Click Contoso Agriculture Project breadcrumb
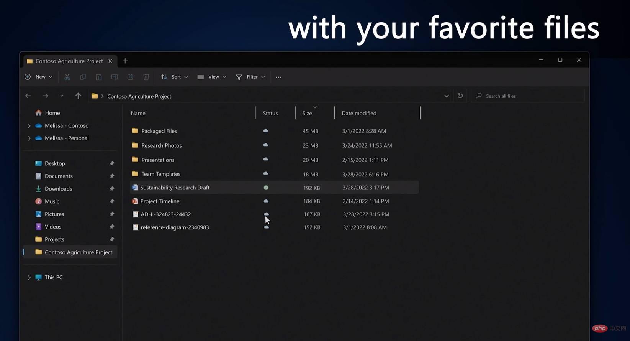 click(x=139, y=96)
